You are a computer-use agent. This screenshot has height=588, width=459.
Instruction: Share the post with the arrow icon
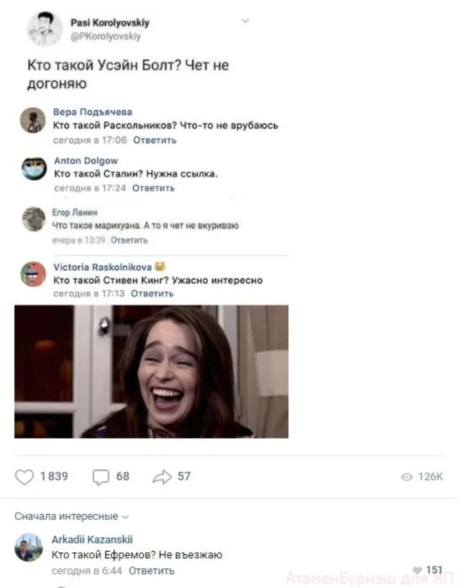pyautogui.click(x=161, y=477)
